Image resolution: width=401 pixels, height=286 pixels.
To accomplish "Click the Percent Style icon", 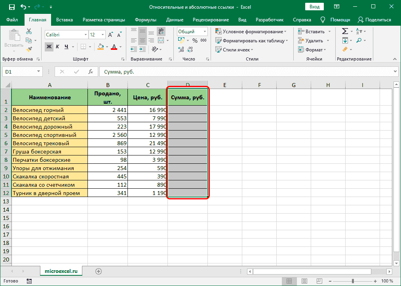I will [x=195, y=40].
